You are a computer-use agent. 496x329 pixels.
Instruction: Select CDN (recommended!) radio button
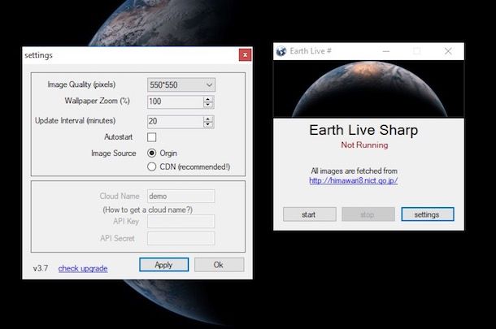click(x=152, y=167)
